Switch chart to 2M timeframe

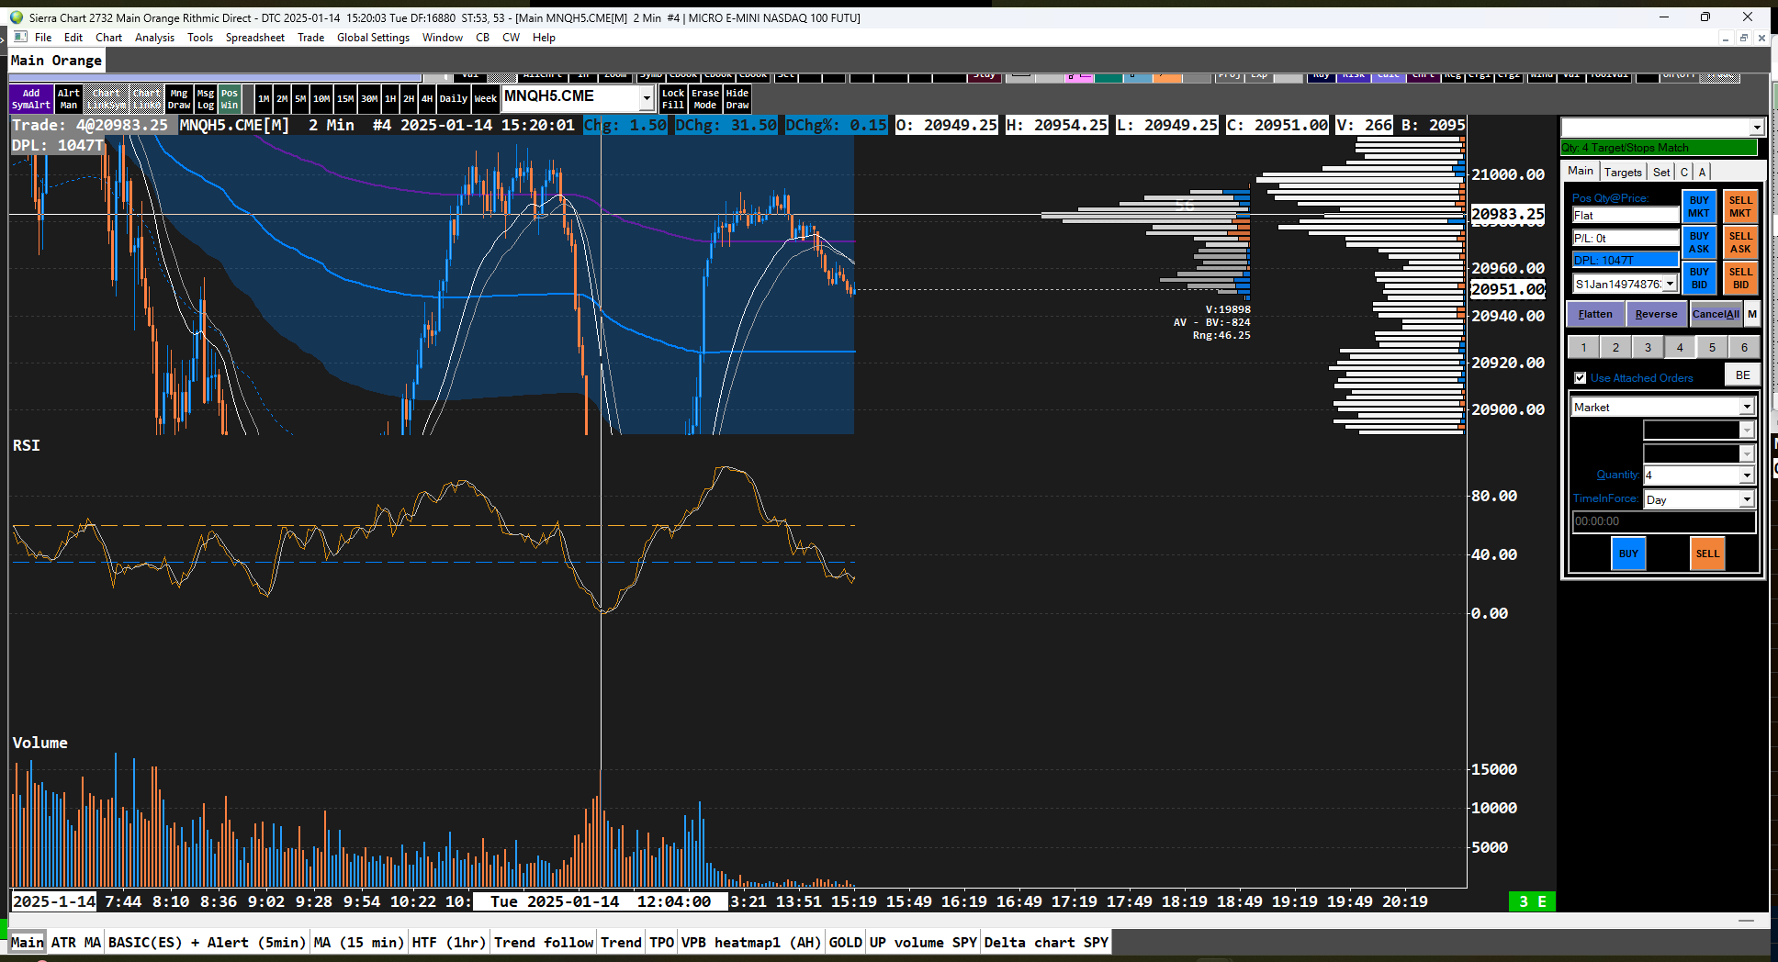coord(282,99)
